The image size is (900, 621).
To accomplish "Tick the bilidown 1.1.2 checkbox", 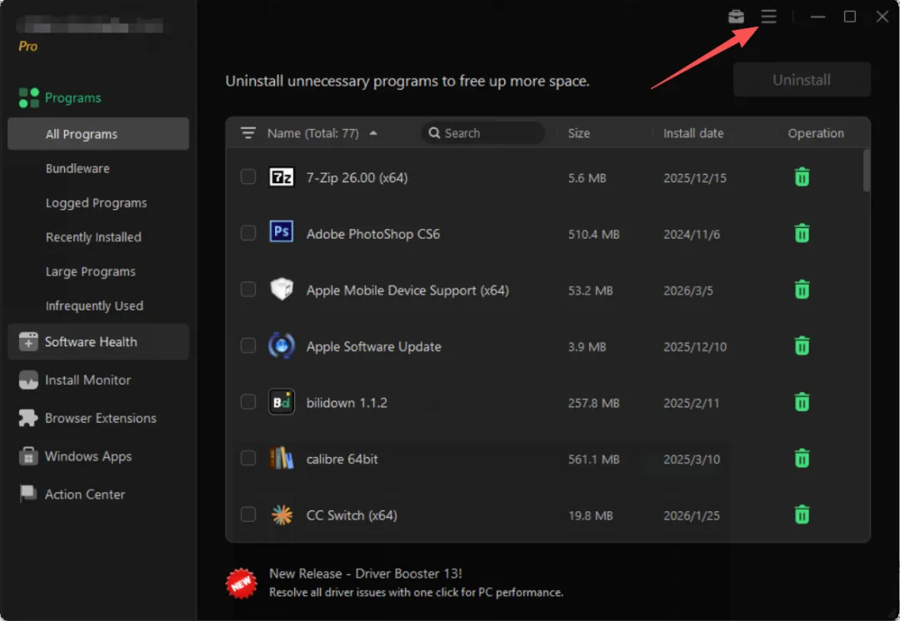I will (x=248, y=401).
